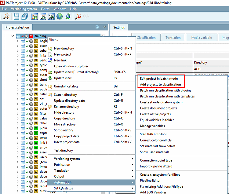The image size is (229, 194).
Task: Choose Add projects to classification
Action: (160, 84)
